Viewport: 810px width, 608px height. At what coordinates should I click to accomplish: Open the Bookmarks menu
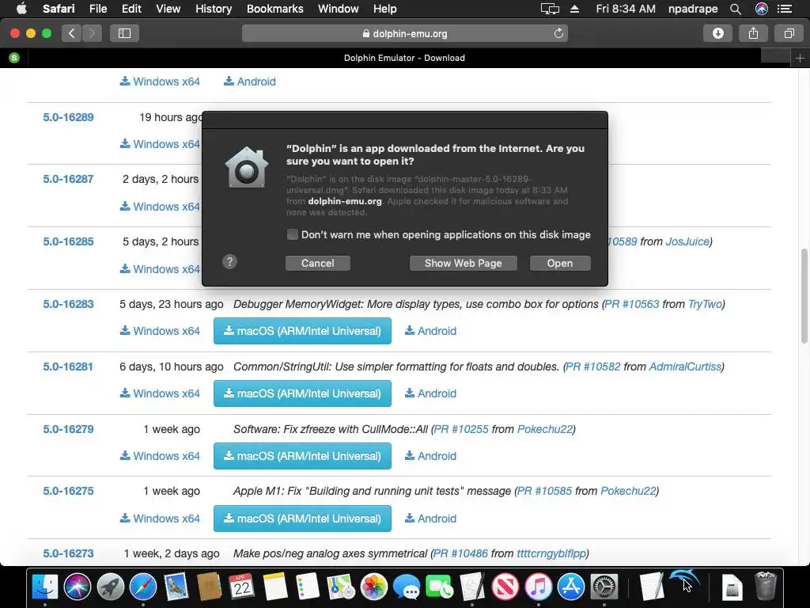[x=274, y=9]
